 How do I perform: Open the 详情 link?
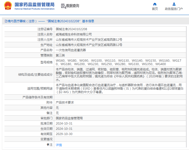[59, 145]
